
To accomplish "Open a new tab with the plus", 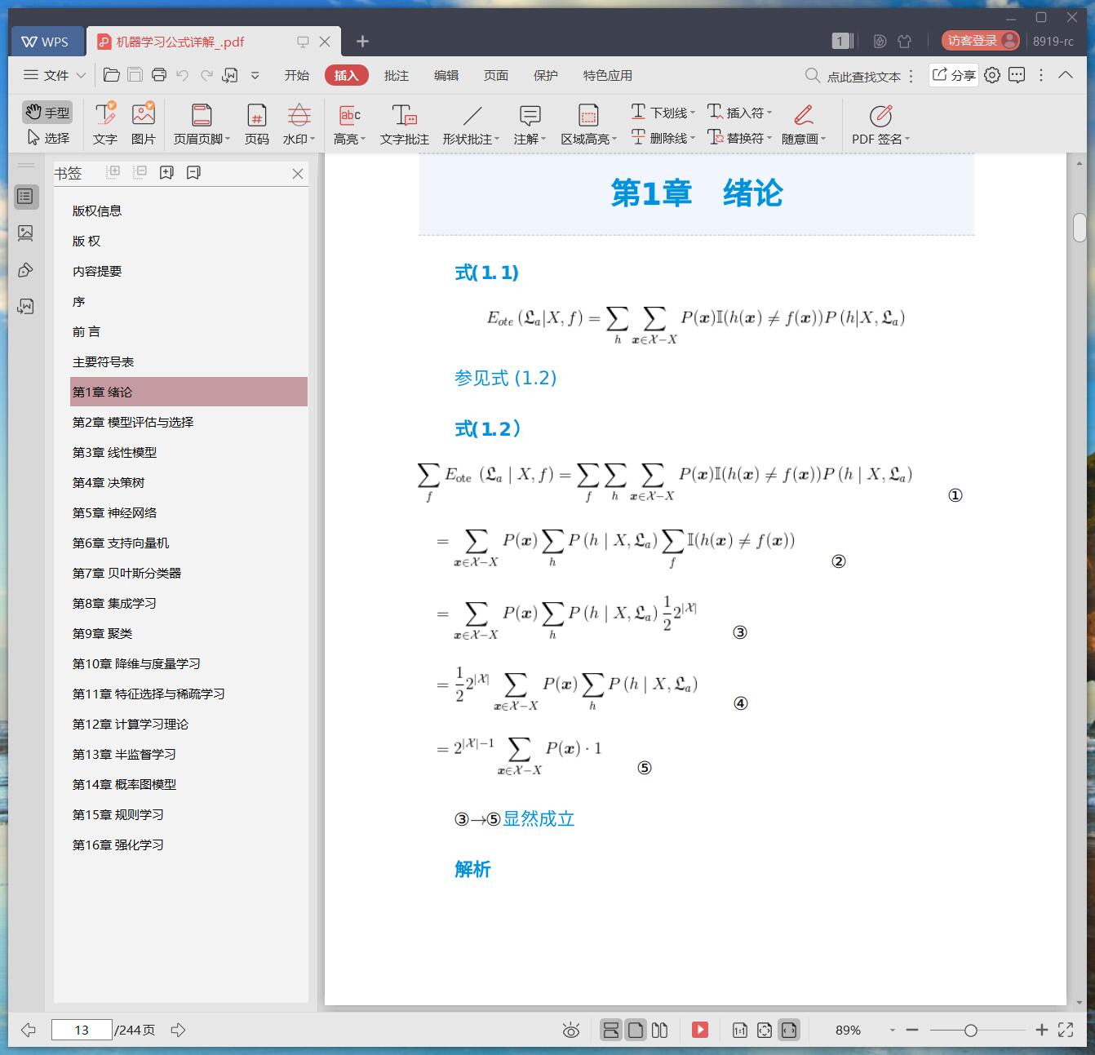I will (x=363, y=41).
